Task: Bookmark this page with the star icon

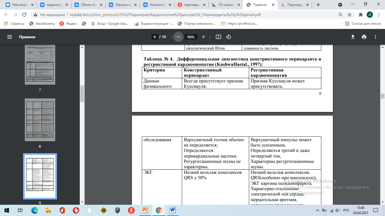Action: pos(349,15)
